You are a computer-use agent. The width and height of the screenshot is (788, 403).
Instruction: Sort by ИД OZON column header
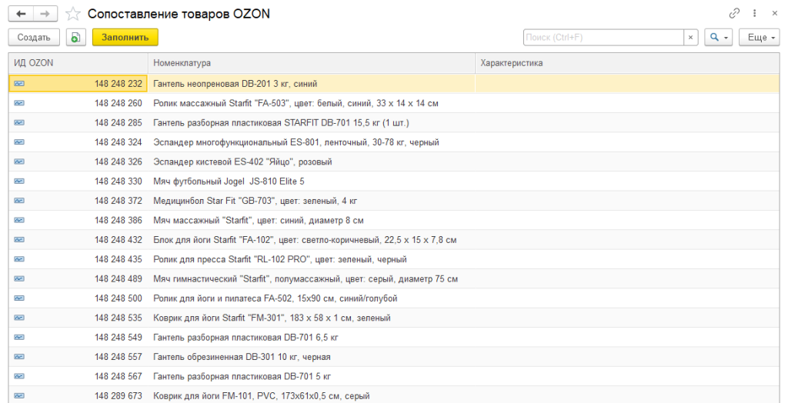[x=77, y=62]
